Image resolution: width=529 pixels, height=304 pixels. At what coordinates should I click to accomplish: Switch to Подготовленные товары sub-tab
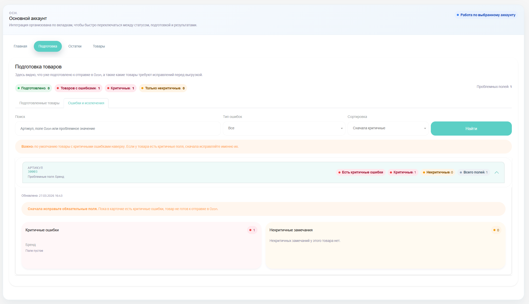(x=39, y=103)
